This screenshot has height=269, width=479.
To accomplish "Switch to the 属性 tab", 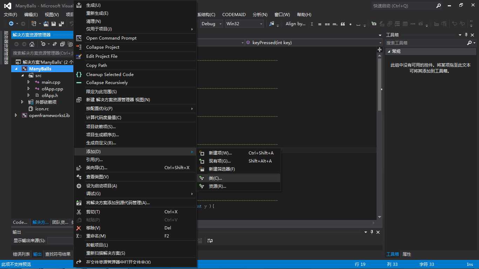I will pos(407,254).
